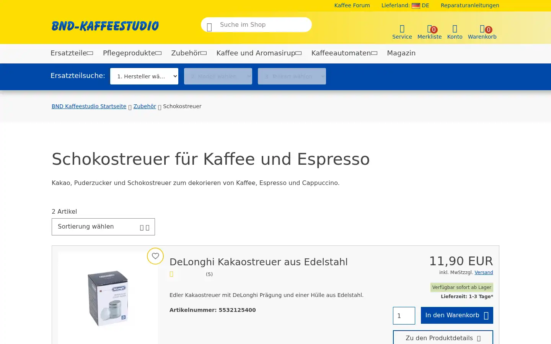Expand the Pflegeprodukte menu
This screenshot has width=551, height=344.
[x=132, y=53]
